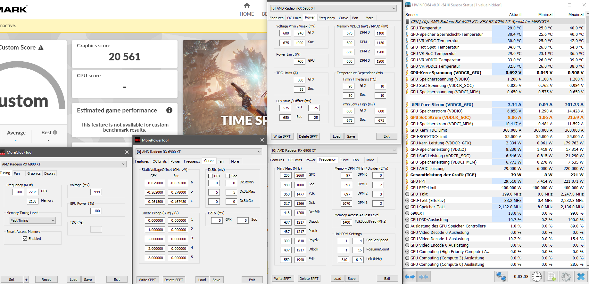
Task: Click circle icon beside 6900XT row
Action: (x=407, y=213)
